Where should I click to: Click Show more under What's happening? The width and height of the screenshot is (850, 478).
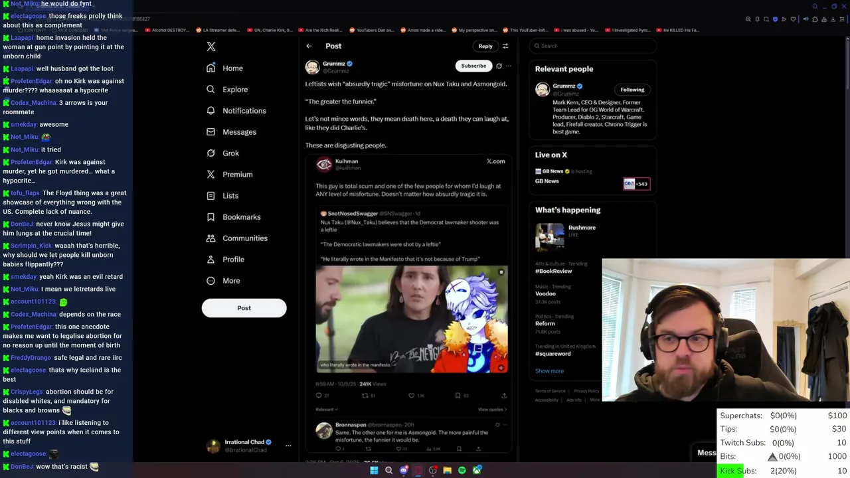click(x=549, y=371)
